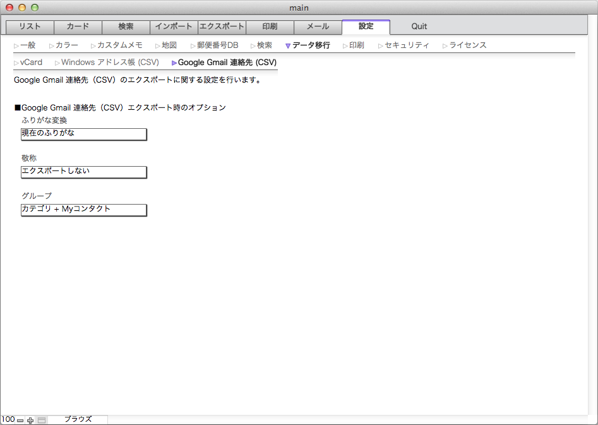Viewport: 598px width, 425px height.
Task: Switch to the カード tab
Action: pyautogui.click(x=78, y=27)
